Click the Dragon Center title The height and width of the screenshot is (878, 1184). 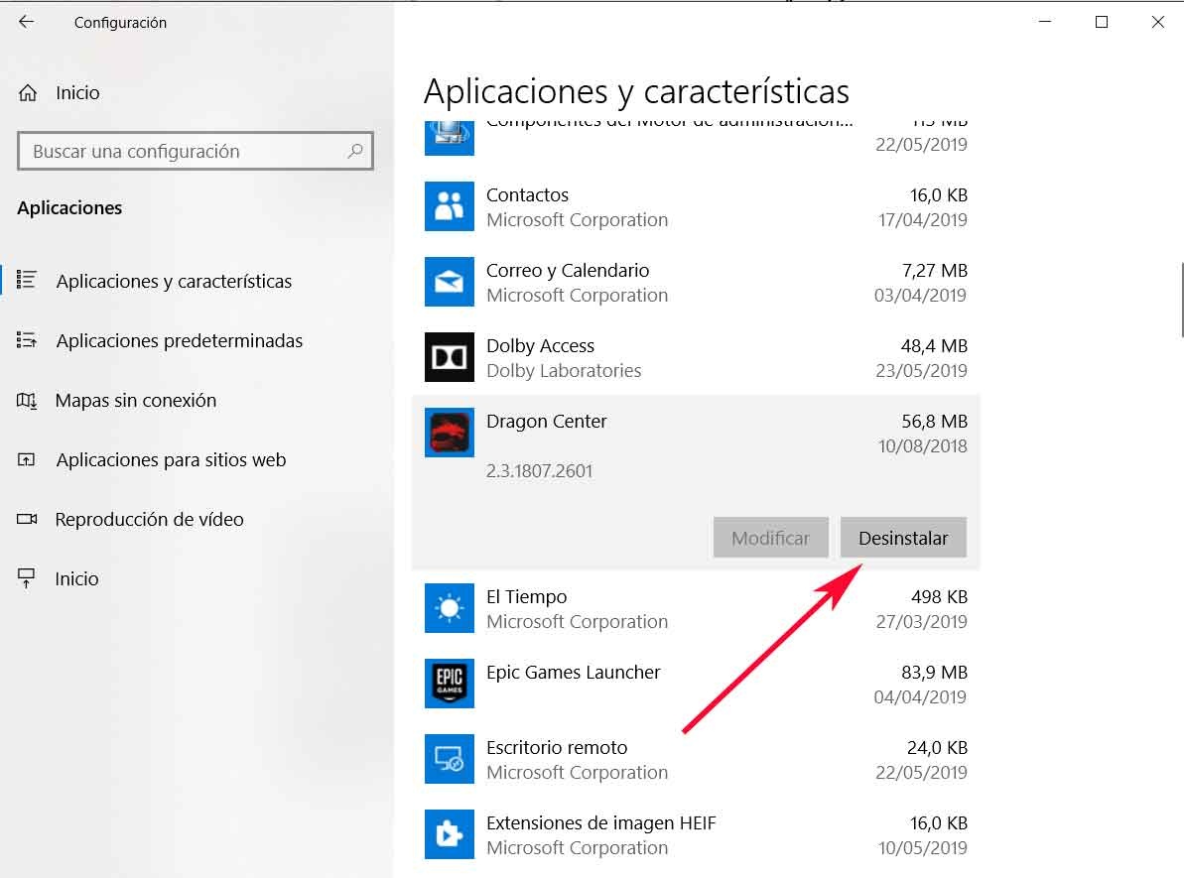pos(547,422)
